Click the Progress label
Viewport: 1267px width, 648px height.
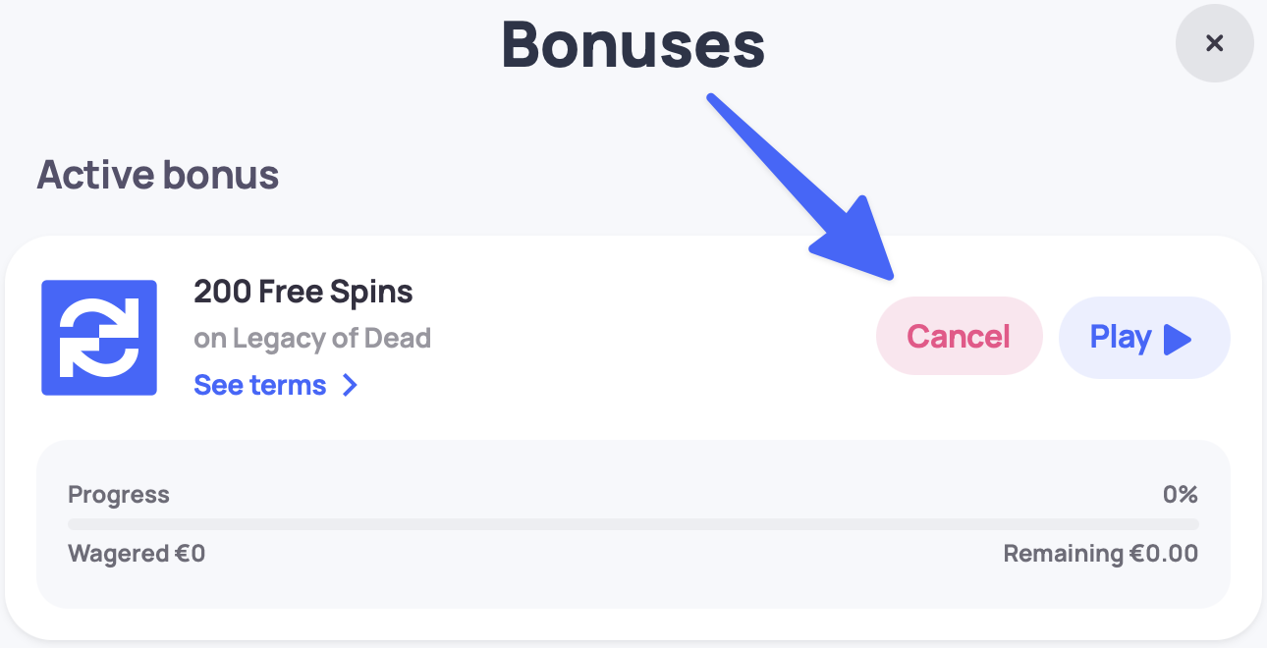[x=119, y=495]
